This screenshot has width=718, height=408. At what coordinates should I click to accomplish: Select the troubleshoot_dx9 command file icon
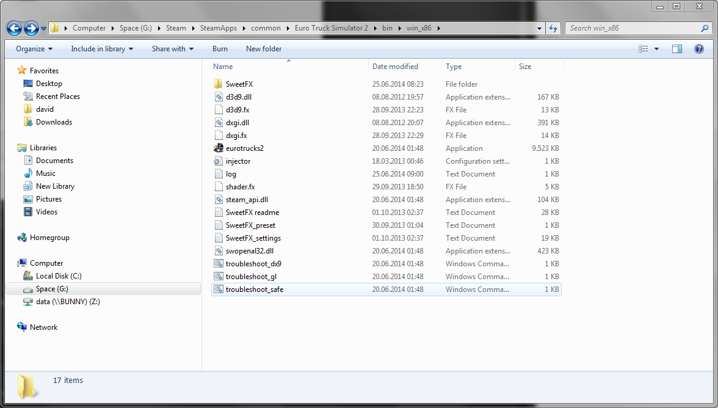[x=219, y=264]
